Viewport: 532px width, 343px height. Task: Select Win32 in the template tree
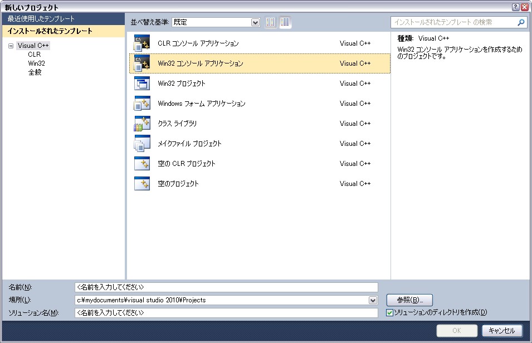click(36, 63)
